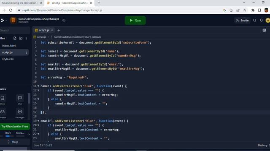The height and width of the screenshot is (151, 270).
Task: Close the script.js editor tab
Action: pyautogui.click(x=52, y=30)
